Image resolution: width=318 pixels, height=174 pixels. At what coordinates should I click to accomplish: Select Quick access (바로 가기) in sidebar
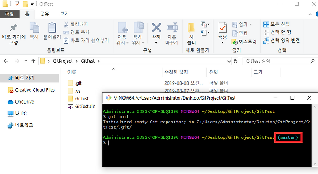30,78
